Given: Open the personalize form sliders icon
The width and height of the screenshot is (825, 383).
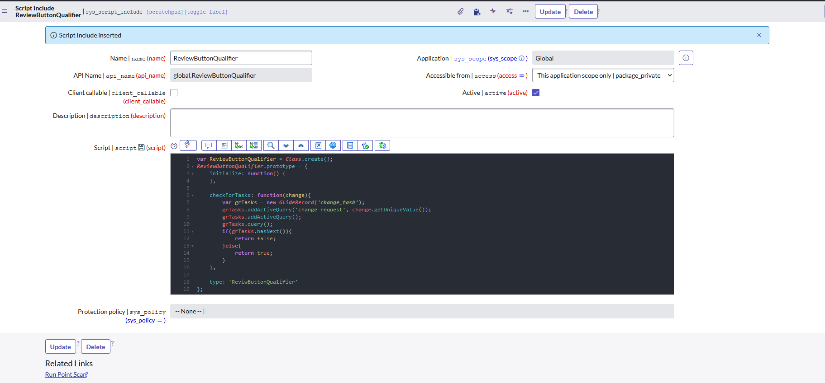Looking at the screenshot, I should point(510,11).
